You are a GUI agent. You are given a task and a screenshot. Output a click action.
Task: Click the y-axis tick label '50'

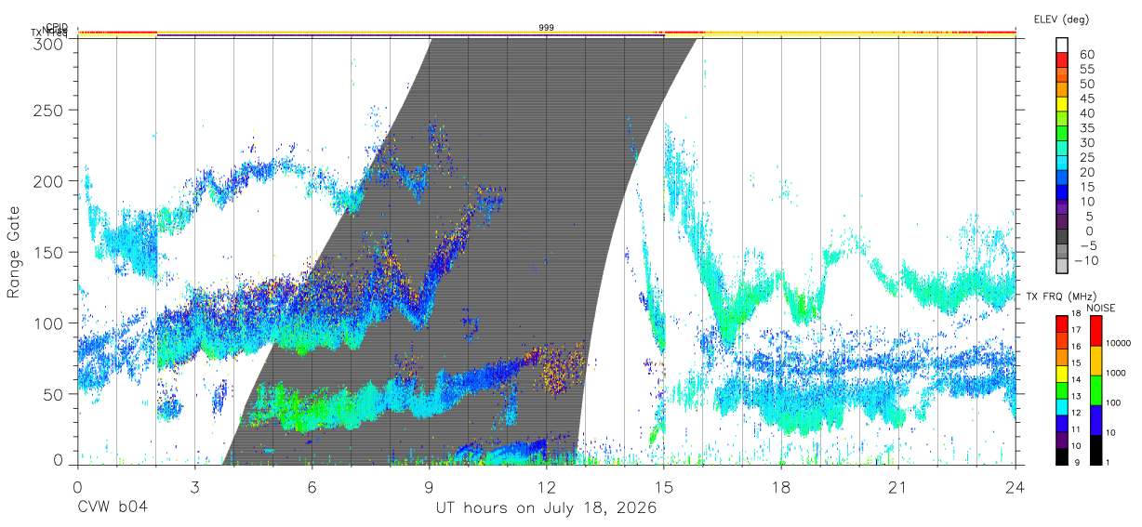(54, 394)
